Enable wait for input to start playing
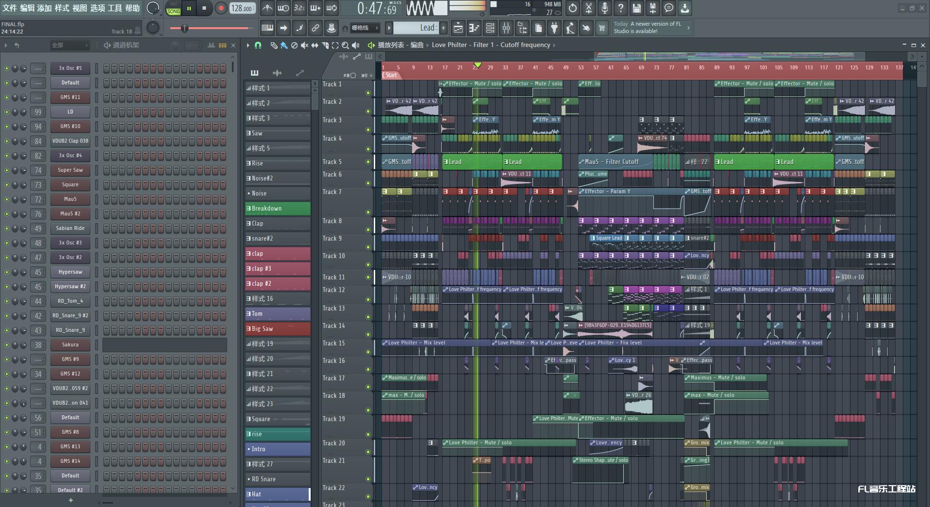The image size is (930, 507). click(x=283, y=8)
